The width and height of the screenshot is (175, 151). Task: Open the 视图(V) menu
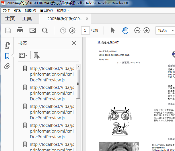(30, 10)
